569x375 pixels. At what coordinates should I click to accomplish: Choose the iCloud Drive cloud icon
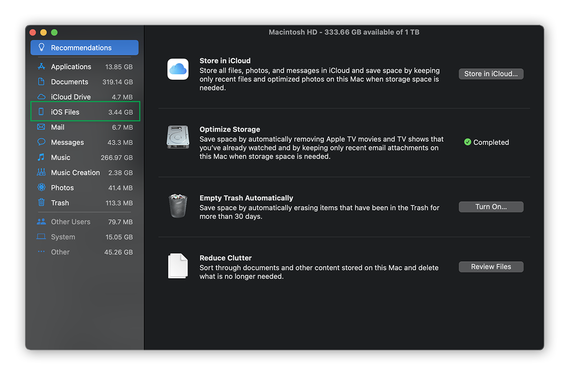tap(41, 97)
